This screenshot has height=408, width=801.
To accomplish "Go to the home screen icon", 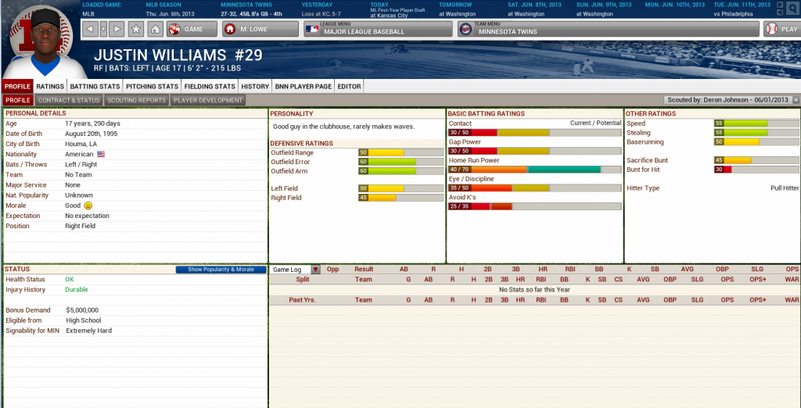I will [x=155, y=30].
